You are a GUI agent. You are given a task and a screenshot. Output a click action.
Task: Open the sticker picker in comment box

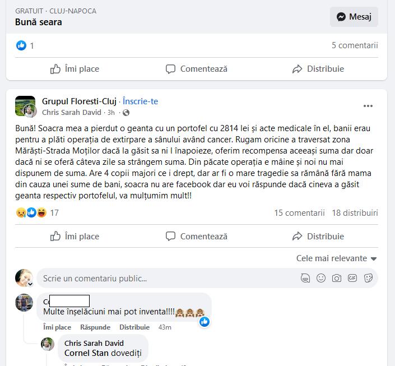point(368,278)
